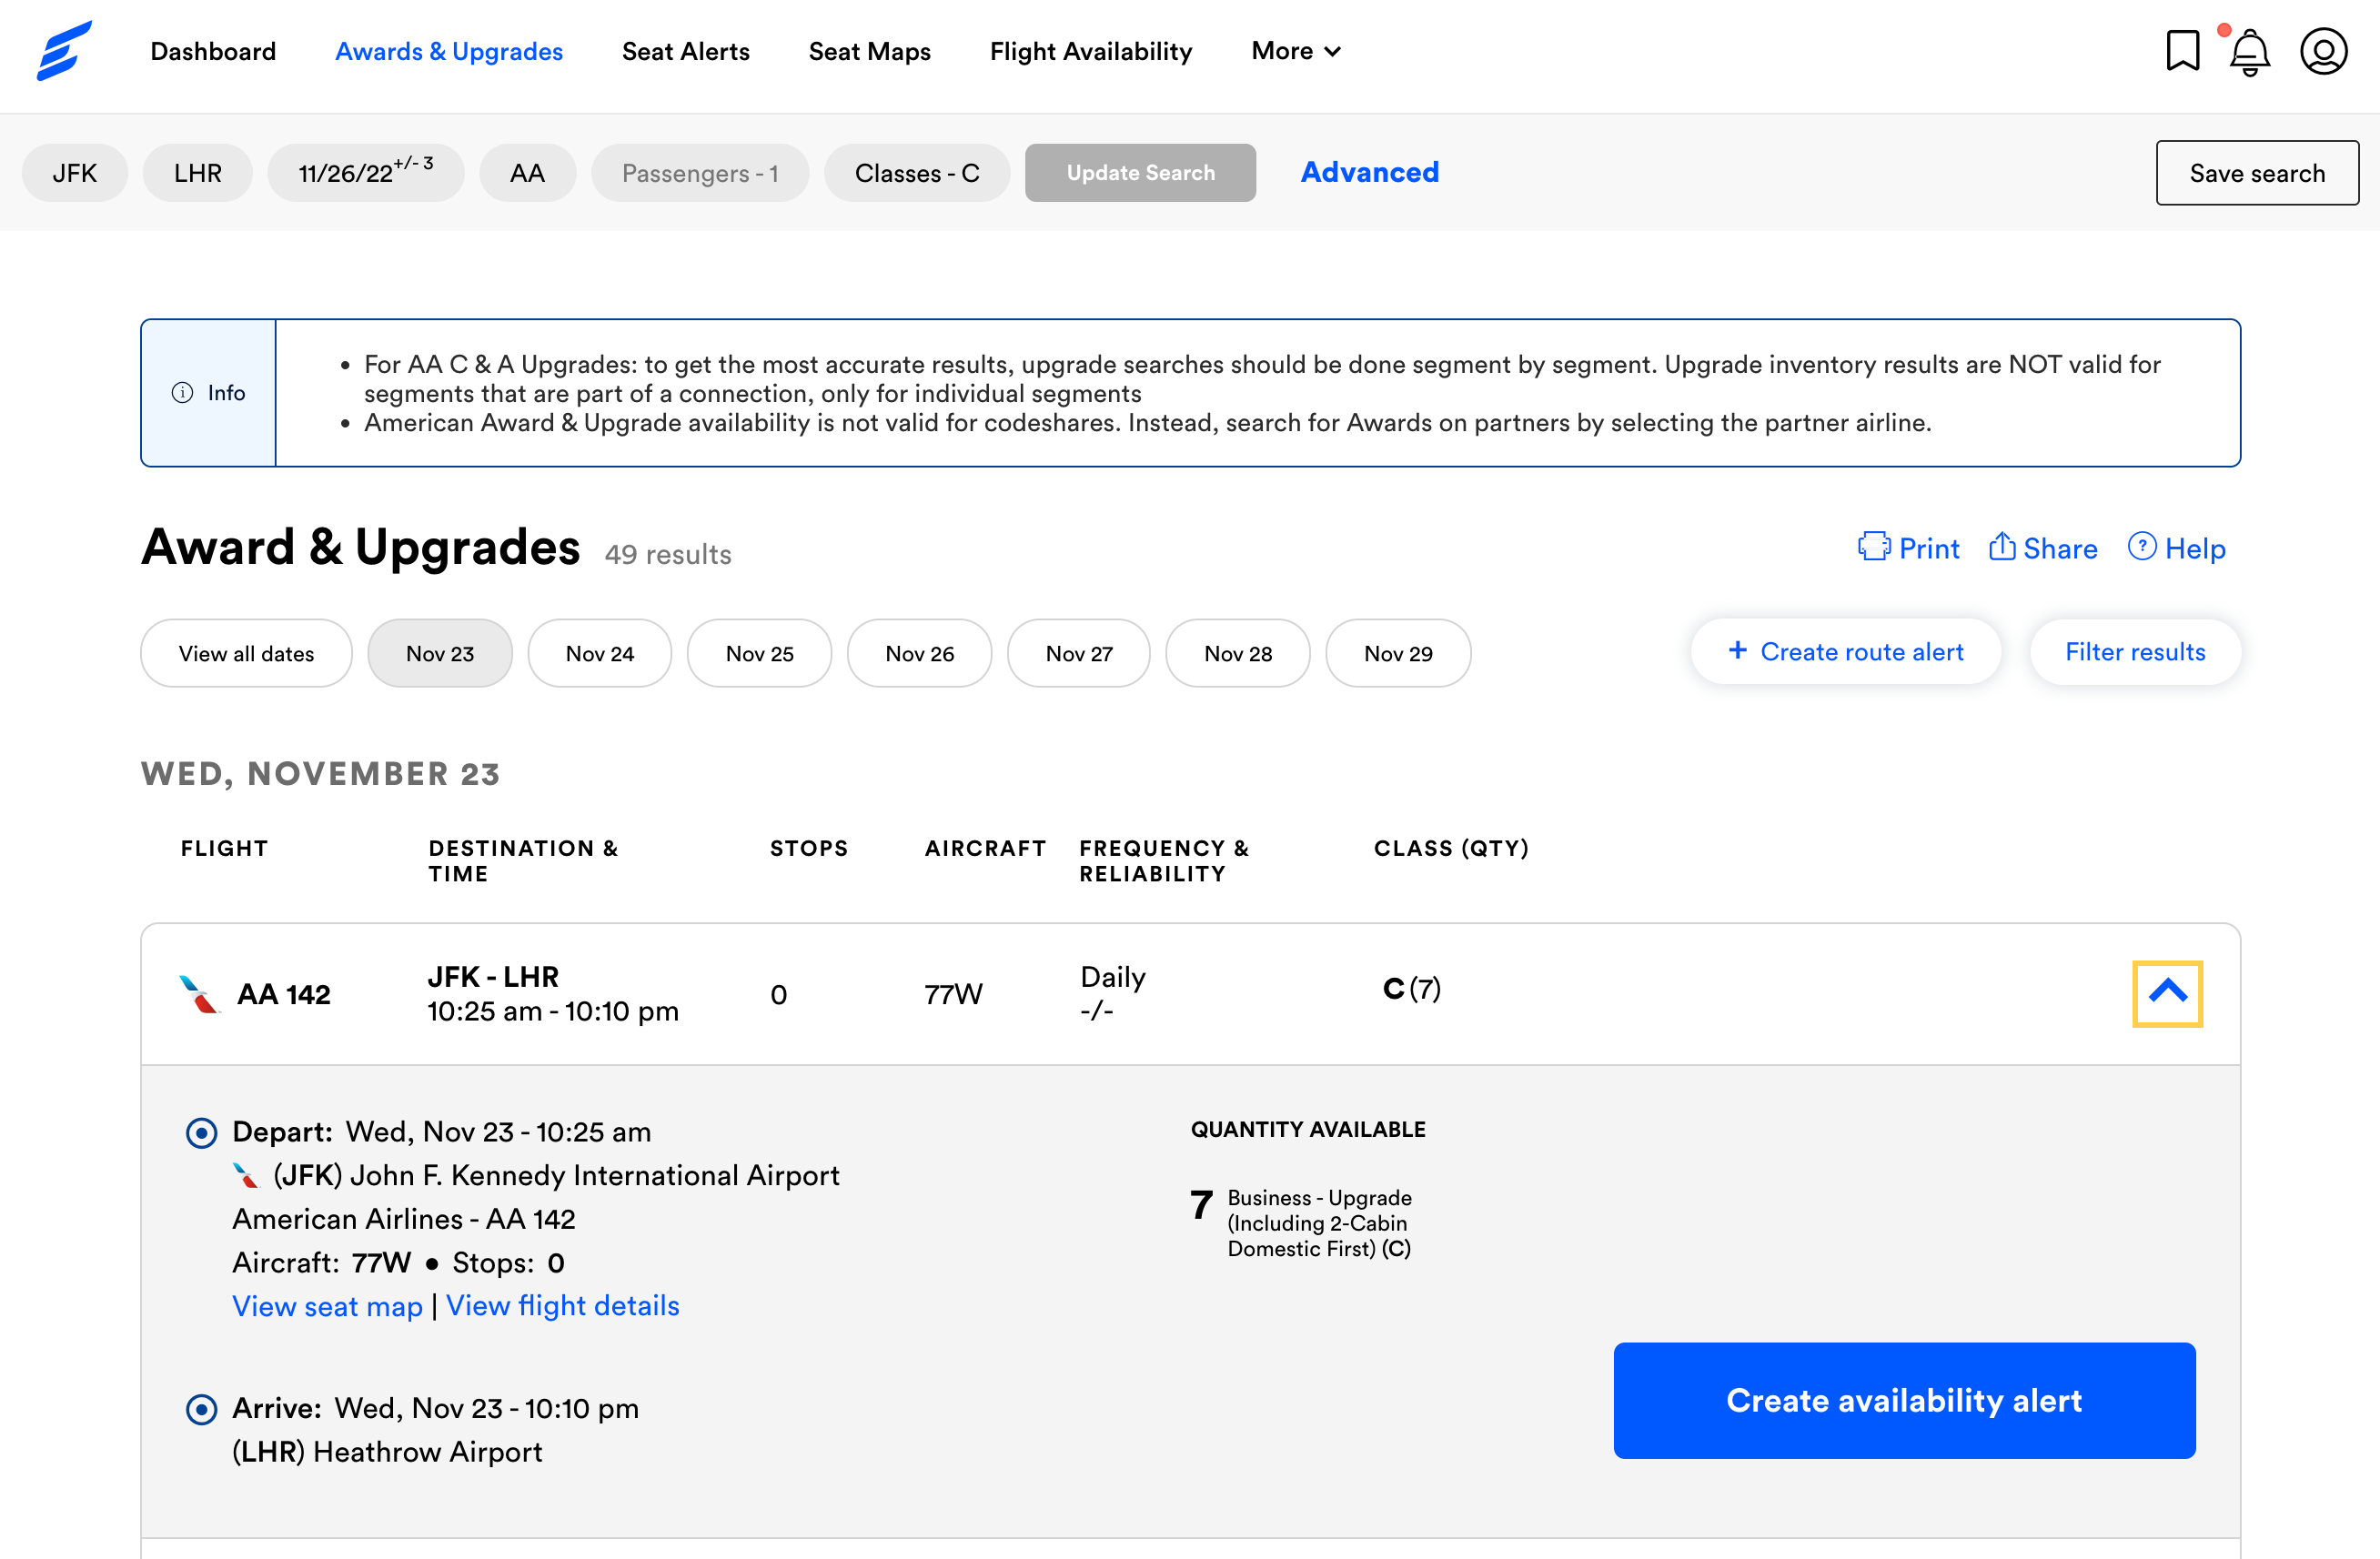Click the ExpertFlyer logo top left
The width and height of the screenshot is (2380, 1559).
pos(64,51)
